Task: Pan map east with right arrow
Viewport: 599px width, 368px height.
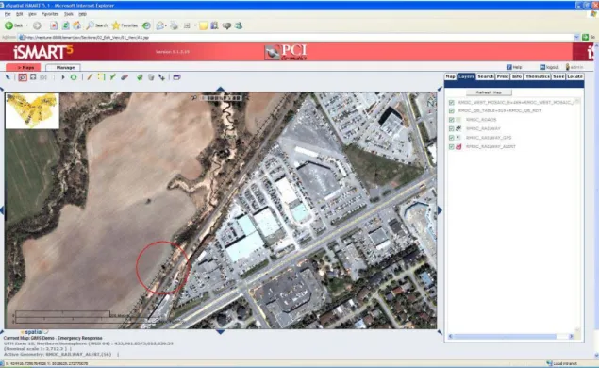Action: pyautogui.click(x=441, y=210)
